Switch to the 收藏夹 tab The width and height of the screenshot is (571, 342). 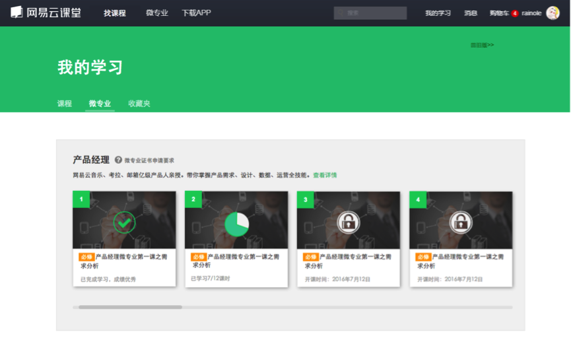click(139, 104)
